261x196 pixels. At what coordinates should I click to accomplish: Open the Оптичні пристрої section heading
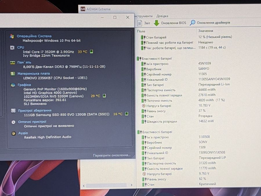coord(32,122)
